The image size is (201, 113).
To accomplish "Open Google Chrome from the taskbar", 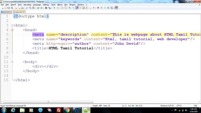I will (x=67, y=110).
